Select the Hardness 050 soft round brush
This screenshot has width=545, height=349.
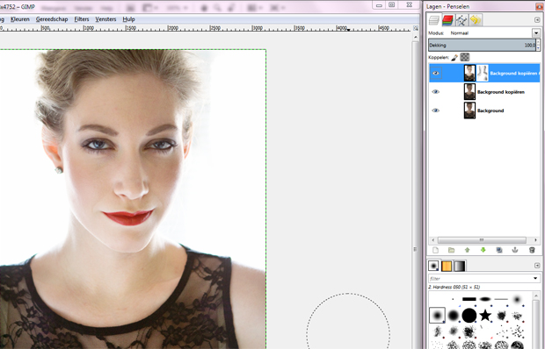437,316
